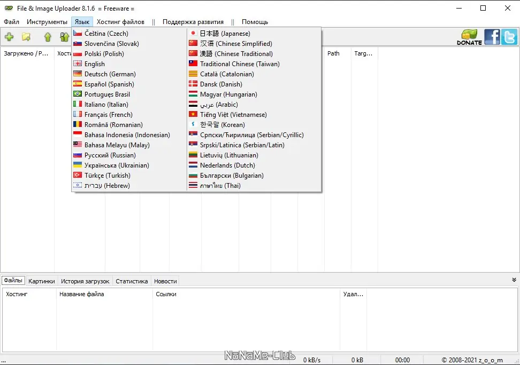
Task: Close the open Язык menu
Action: tap(82, 22)
